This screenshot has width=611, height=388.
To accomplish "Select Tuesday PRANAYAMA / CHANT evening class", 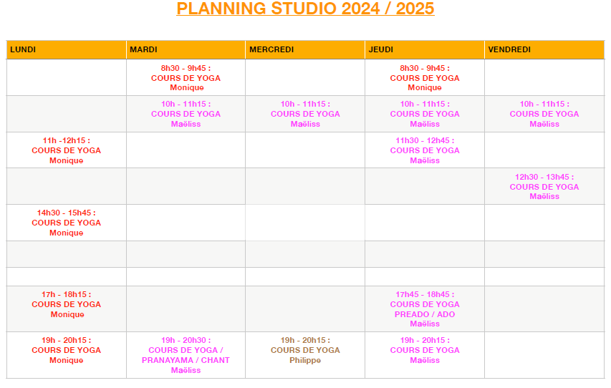I will tap(186, 355).
